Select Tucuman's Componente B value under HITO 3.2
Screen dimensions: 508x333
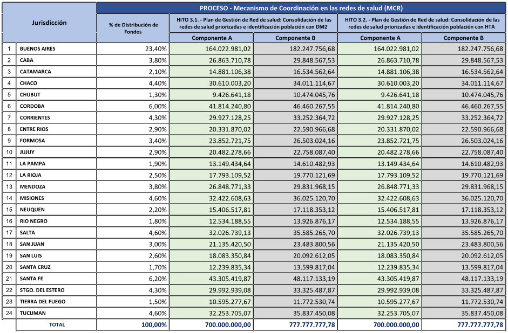(464, 313)
